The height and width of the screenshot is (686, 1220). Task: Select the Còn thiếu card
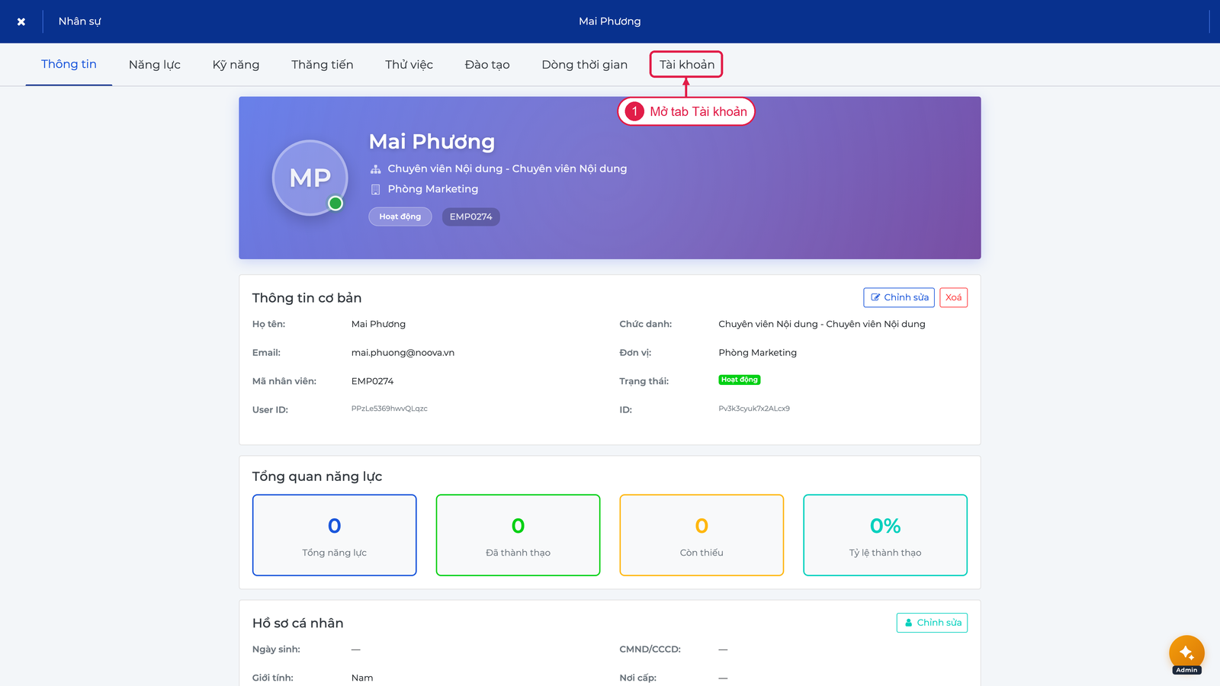tap(701, 535)
